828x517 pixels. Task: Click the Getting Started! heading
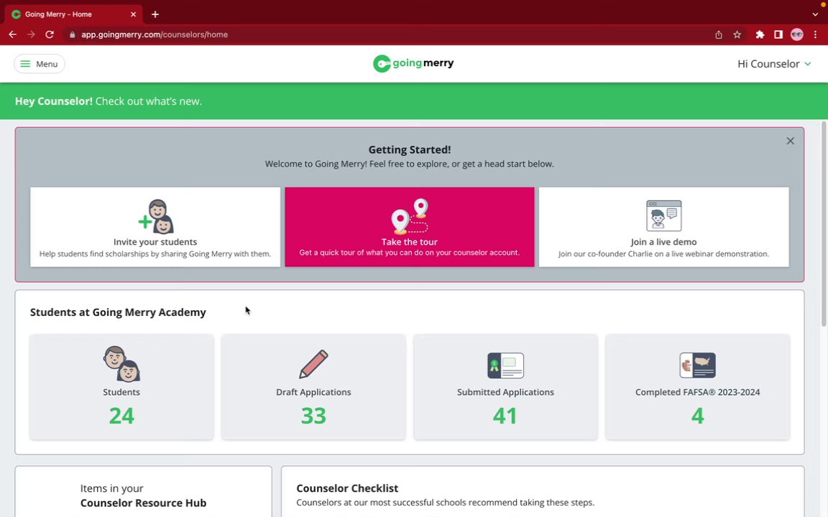tap(410, 150)
